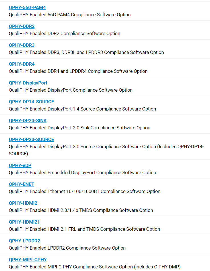This screenshot has width=210, height=271.
Task: Select the QPHY-HDMI21 link
Action: pos(24,222)
